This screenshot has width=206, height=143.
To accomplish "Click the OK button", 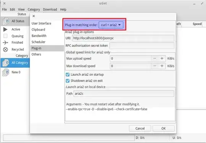I will coord(164,129).
